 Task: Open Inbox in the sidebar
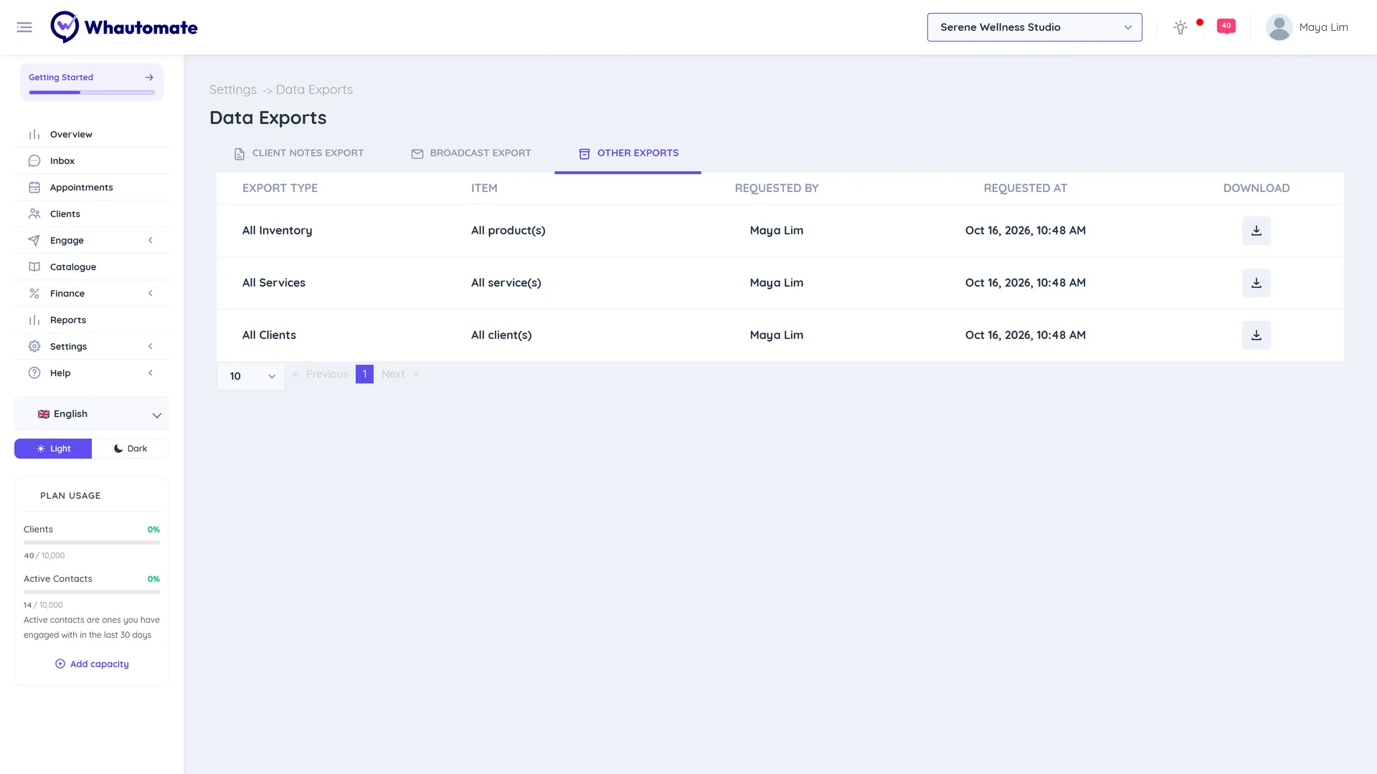(x=92, y=161)
